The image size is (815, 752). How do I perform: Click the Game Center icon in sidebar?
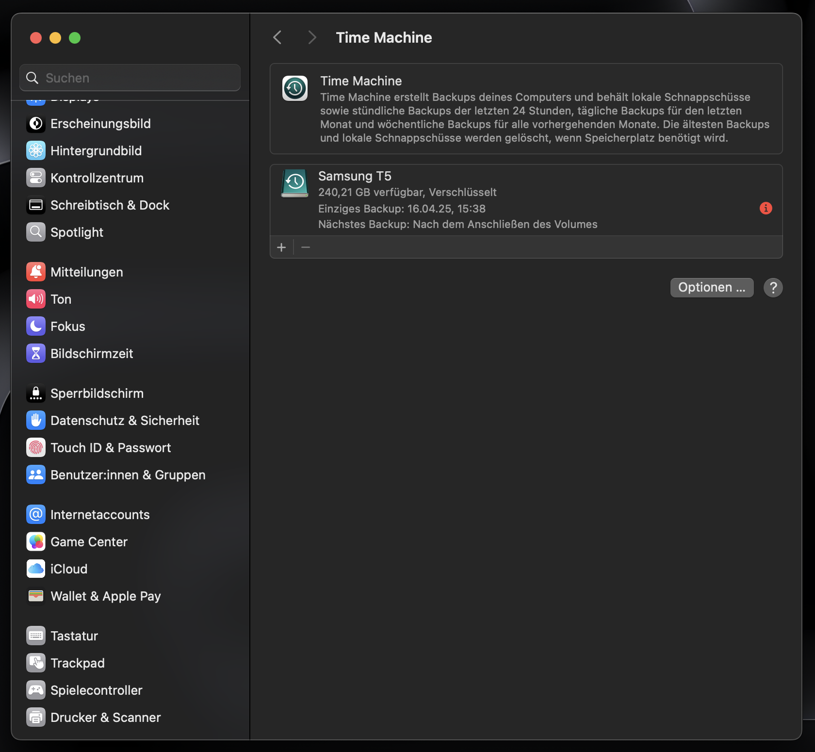(36, 542)
